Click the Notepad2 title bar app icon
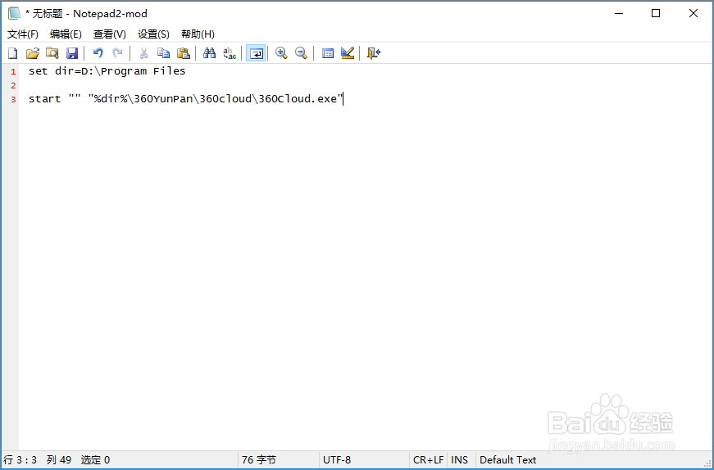Viewport: 714px width, 470px height. point(14,13)
